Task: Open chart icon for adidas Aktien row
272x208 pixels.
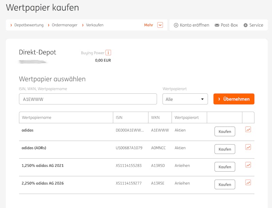Action: pyautogui.click(x=248, y=130)
